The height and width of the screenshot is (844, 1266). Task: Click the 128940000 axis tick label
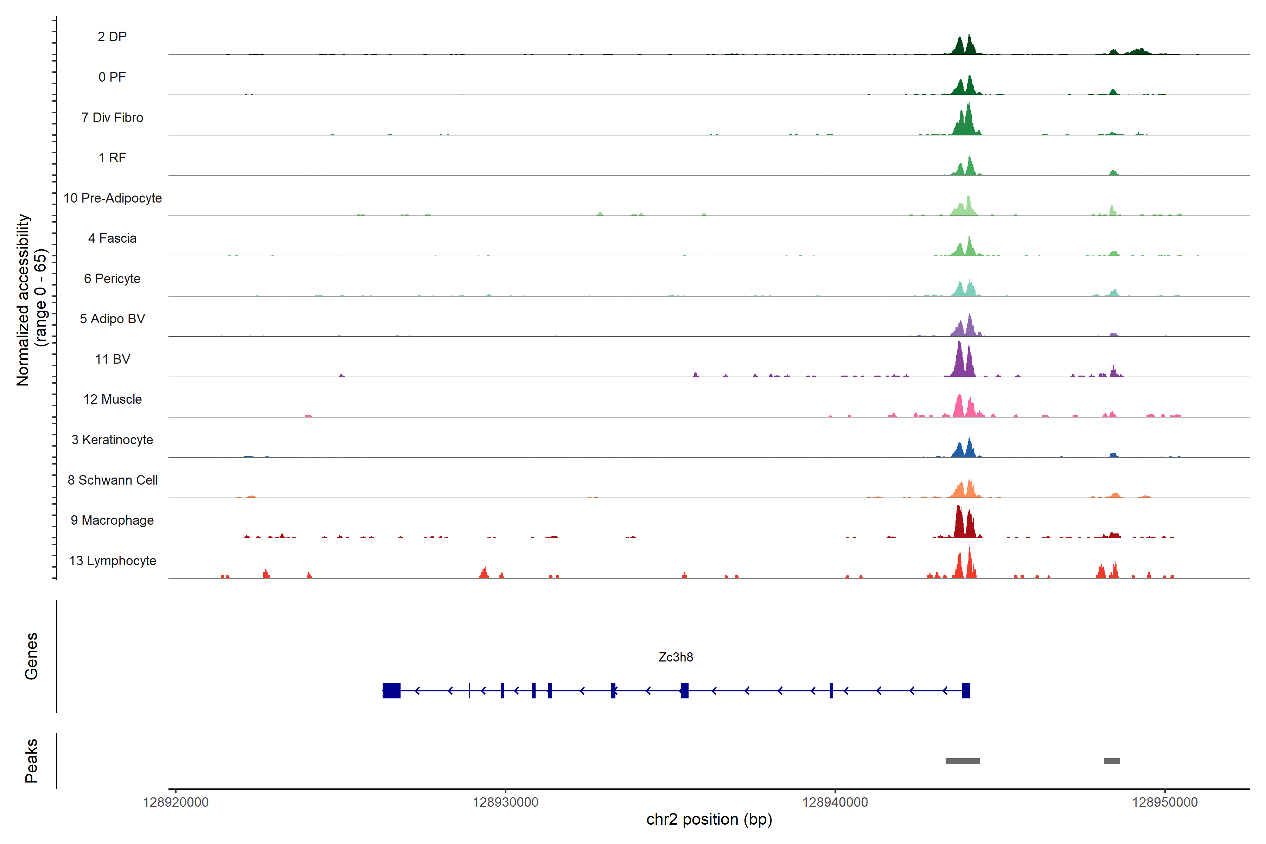click(835, 802)
